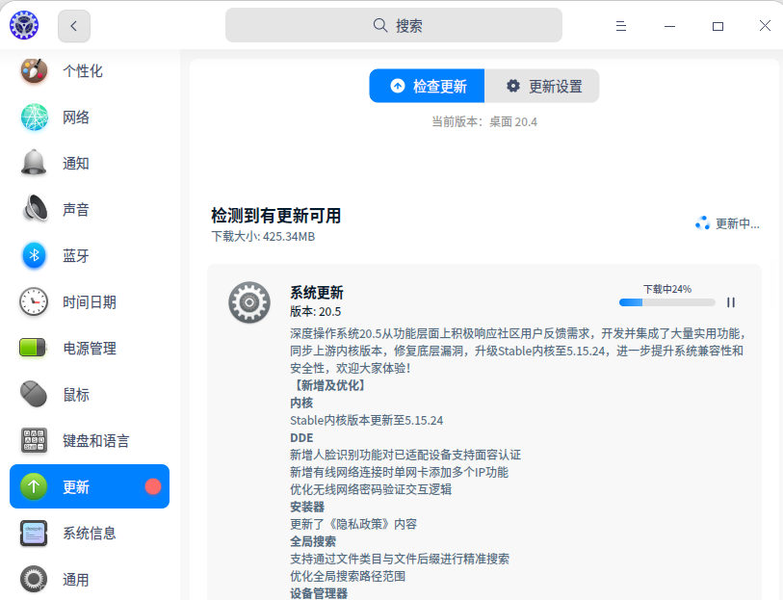This screenshot has width=783, height=600.
Task: Click the magnifier icon in search bar
Action: (x=380, y=25)
